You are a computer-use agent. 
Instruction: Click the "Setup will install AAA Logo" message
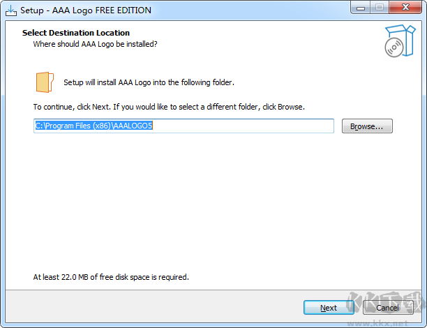coord(149,82)
